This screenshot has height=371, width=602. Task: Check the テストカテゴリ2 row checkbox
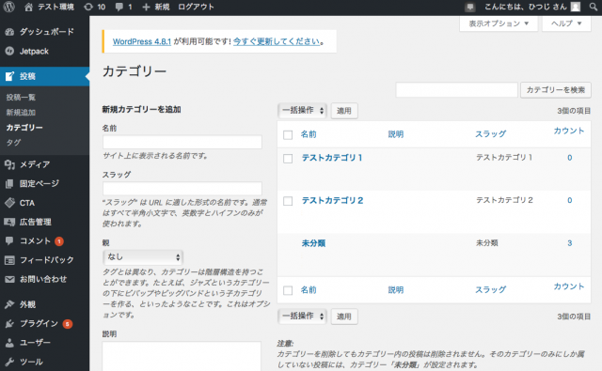(x=288, y=201)
